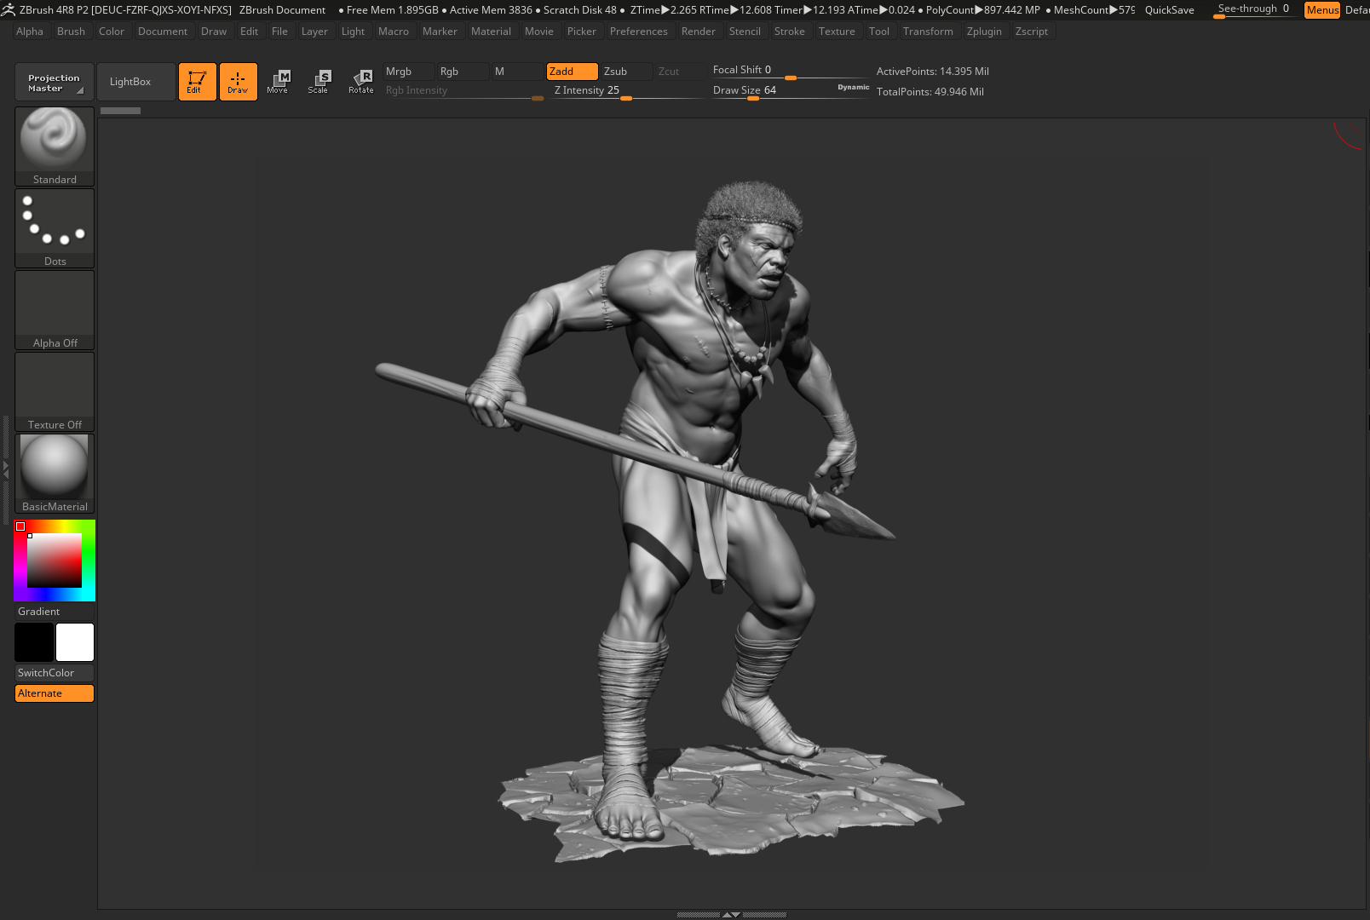Screen dimensions: 1370x920
Task: Click ActivePoints: 14.395 Mil readout
Action: pyautogui.click(x=933, y=72)
